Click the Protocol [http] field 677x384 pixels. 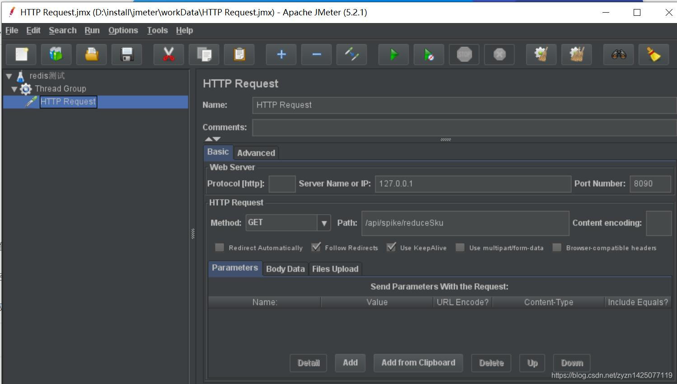[x=282, y=184]
